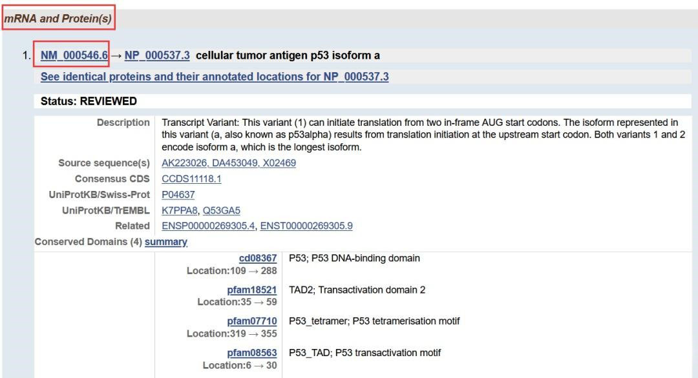This screenshot has width=698, height=378.
Task: Open TrEMBL entry Q53GA5
Action: click(221, 210)
